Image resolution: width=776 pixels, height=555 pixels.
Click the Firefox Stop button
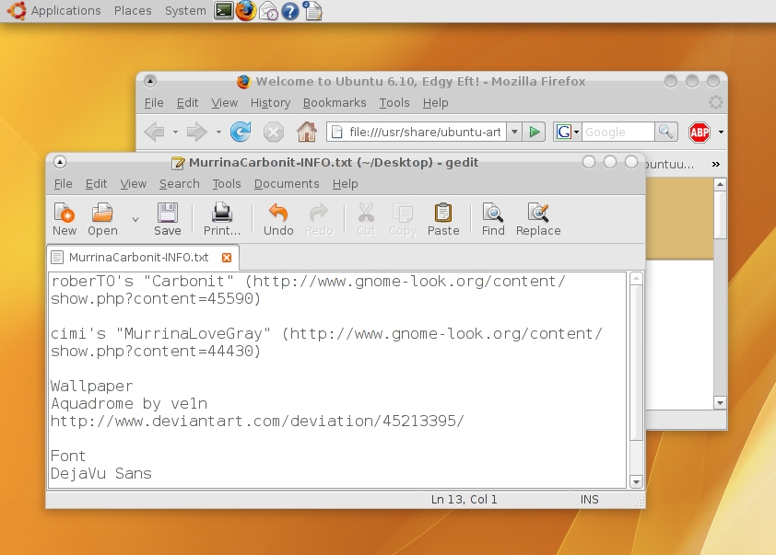[273, 132]
